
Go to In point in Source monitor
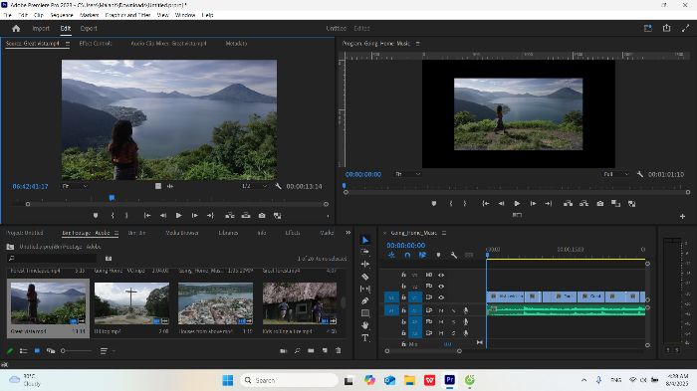(147, 216)
